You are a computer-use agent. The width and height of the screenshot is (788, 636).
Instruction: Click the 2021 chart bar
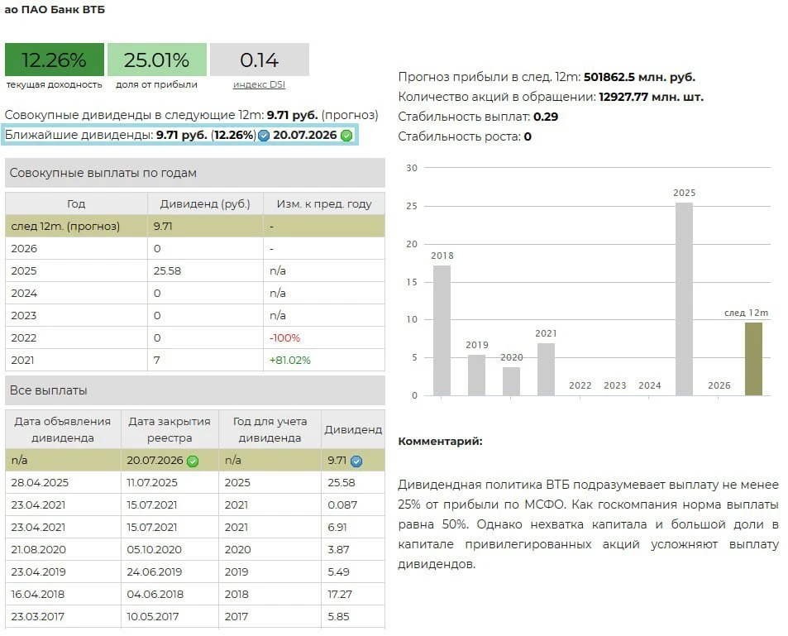coord(546,369)
